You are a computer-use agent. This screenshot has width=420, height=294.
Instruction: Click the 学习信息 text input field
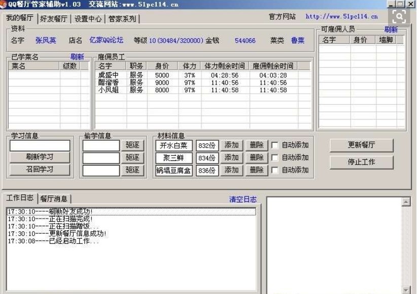click(40, 146)
